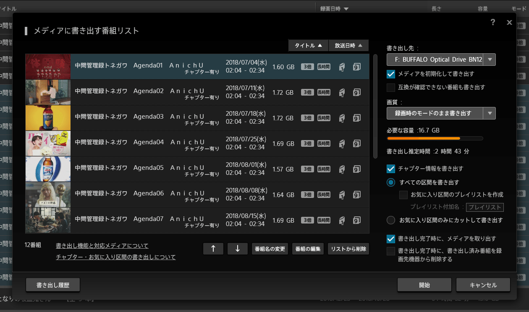Screen dimensions: 529x312
Task: Open the 画質 quality dropdown
Action: tap(489, 113)
